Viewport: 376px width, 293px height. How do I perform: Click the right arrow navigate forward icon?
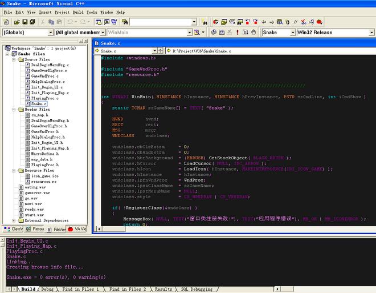coord(272,22)
